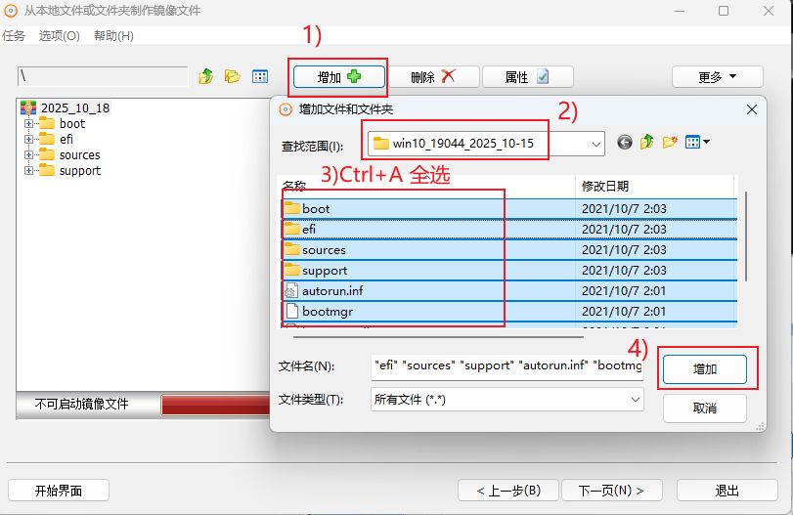793x515 pixels.
Task: Click main window's up-folder arrow icon
Action: 206,76
